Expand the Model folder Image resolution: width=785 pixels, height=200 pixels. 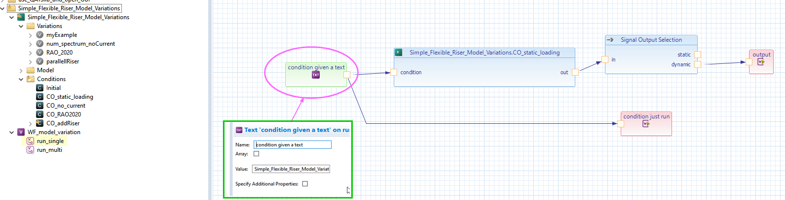point(21,70)
